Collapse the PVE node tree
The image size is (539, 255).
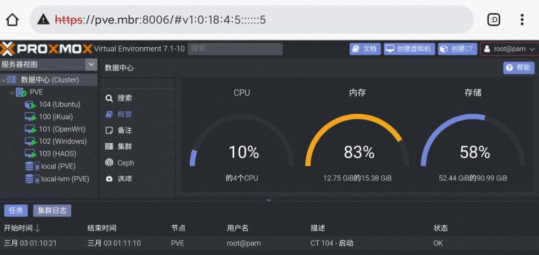12,92
